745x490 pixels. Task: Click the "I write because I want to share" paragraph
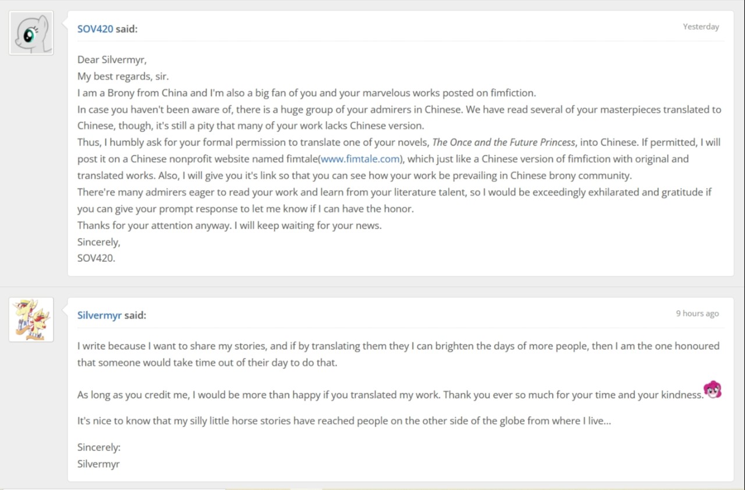tap(398, 346)
